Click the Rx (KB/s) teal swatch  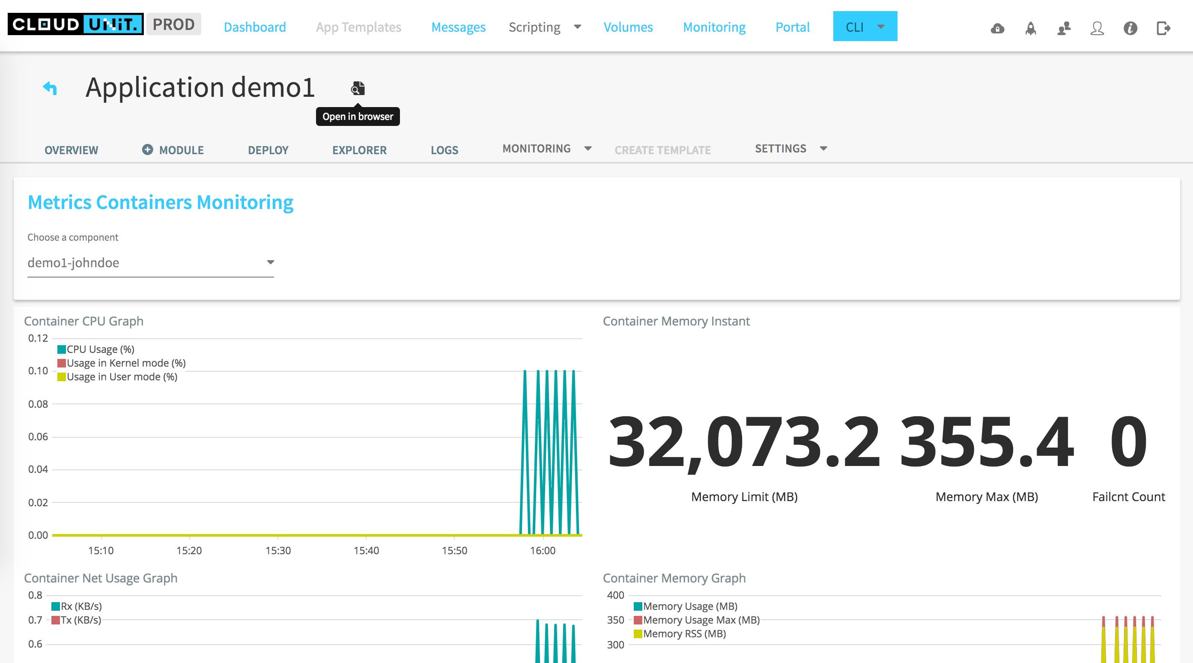point(56,606)
